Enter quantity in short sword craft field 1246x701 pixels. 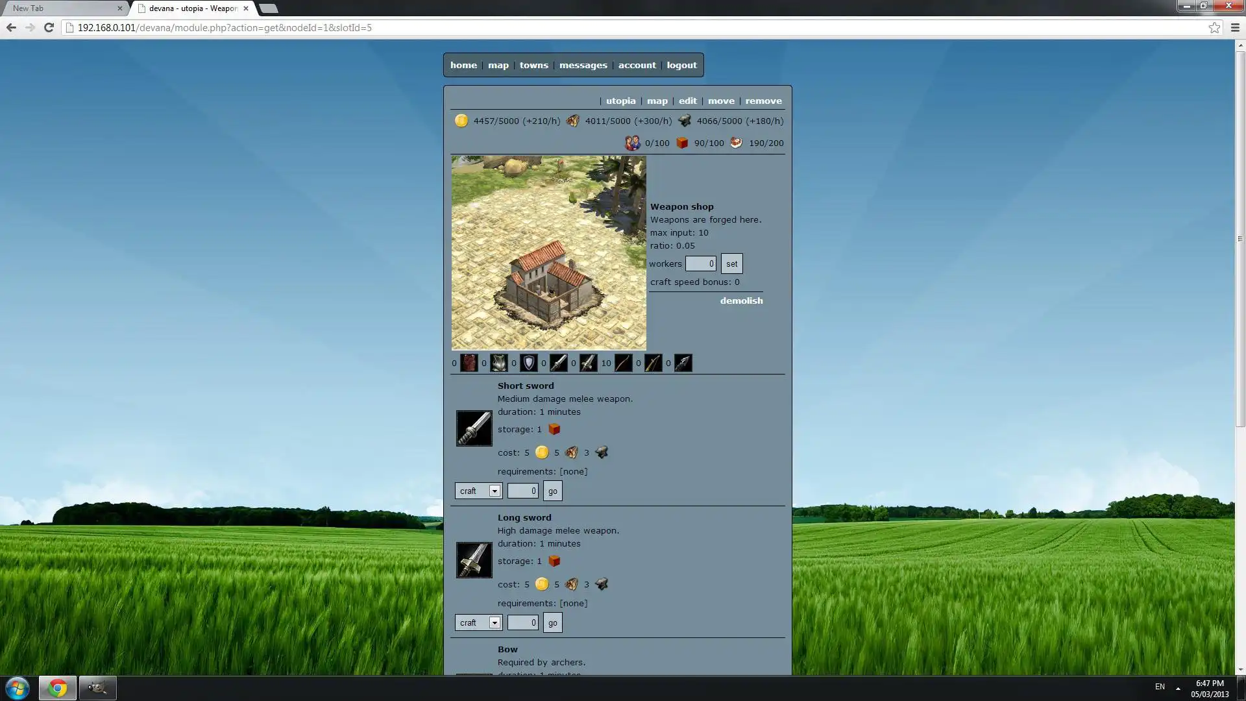click(522, 491)
